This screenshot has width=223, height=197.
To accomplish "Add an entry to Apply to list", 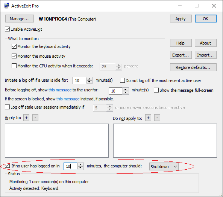I will [x=26, y=118].
